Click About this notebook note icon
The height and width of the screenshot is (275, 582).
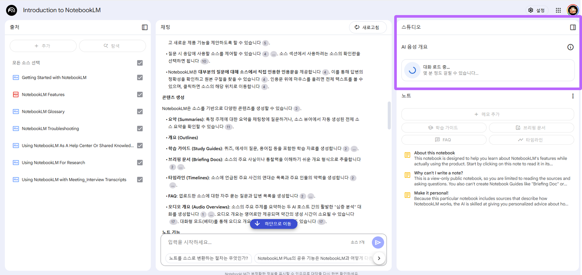tap(408, 155)
